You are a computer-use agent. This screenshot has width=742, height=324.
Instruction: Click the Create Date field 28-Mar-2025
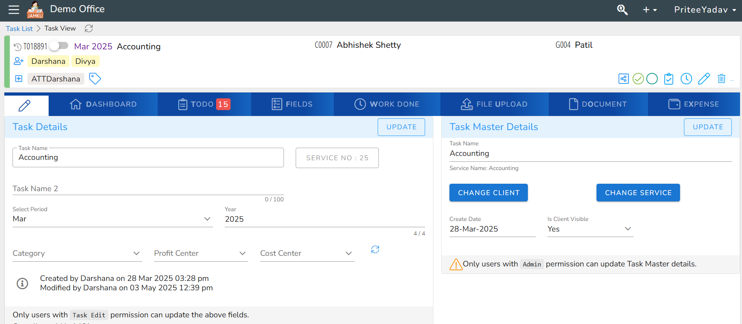(x=492, y=229)
